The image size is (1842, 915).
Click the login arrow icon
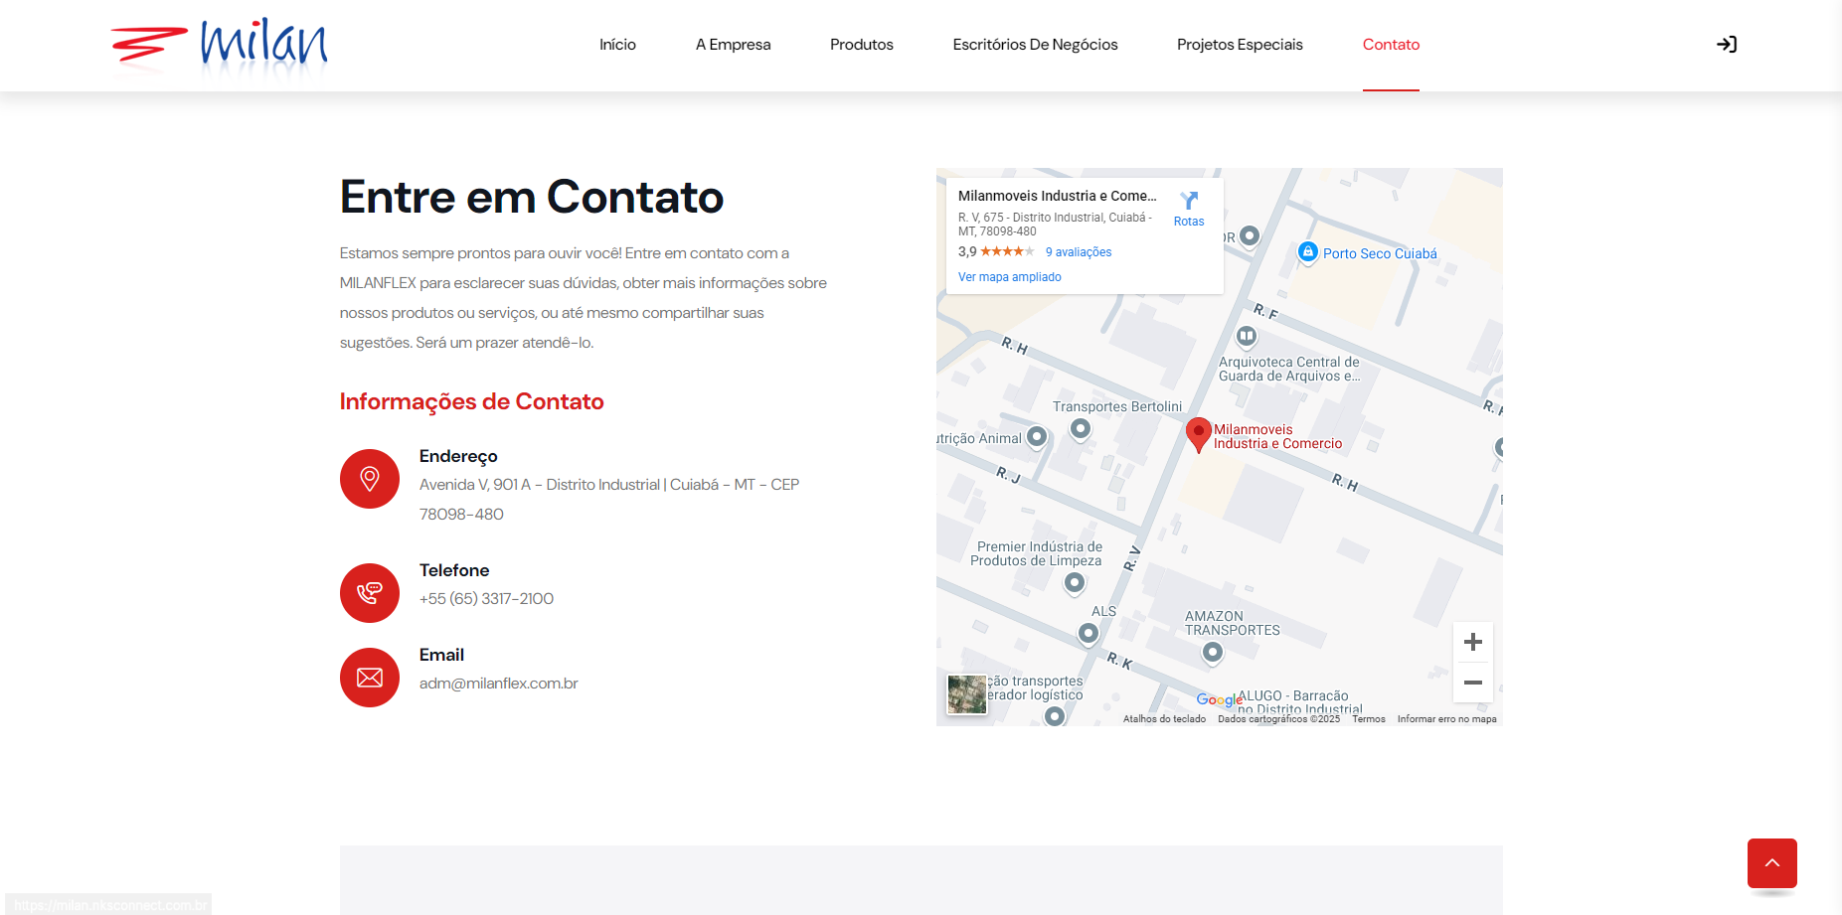(1727, 45)
